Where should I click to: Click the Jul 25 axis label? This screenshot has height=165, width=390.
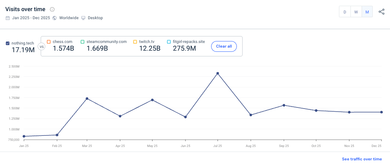pyautogui.click(x=218, y=146)
